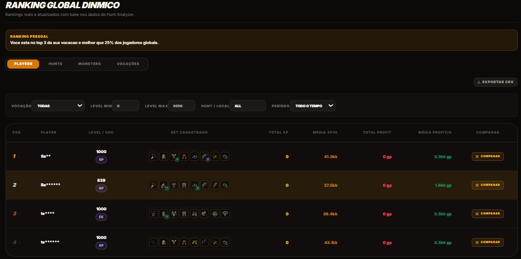Click the armor icon in Sa** row
Screen dimensions: 521x259
tap(174, 156)
